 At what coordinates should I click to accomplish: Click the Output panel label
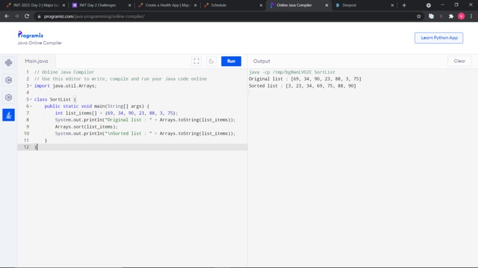point(262,61)
